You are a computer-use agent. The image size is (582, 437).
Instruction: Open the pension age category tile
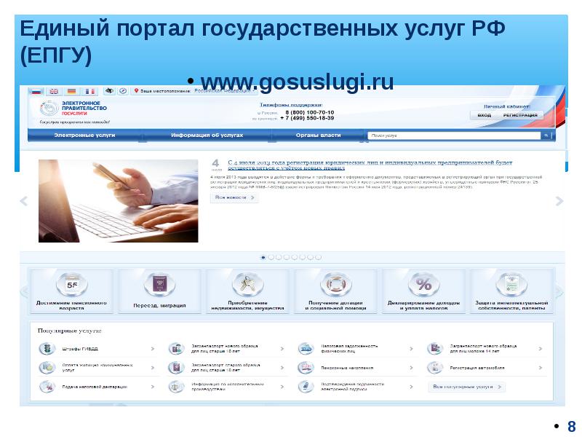72,291
